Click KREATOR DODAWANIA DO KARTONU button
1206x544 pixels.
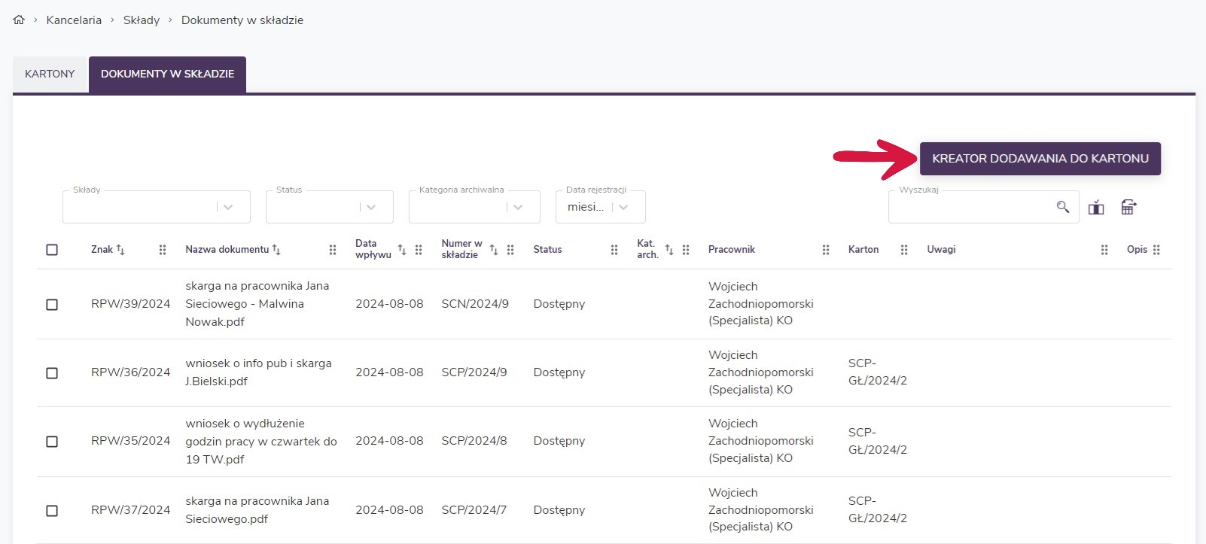[x=1040, y=159]
